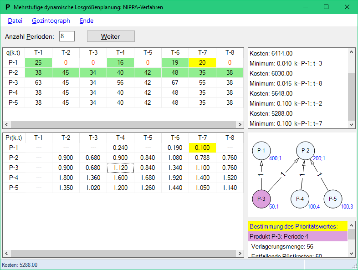This screenshot has height=270, width=358.
Task: Click the Anzahl Perioden input field
Action: tap(66, 36)
